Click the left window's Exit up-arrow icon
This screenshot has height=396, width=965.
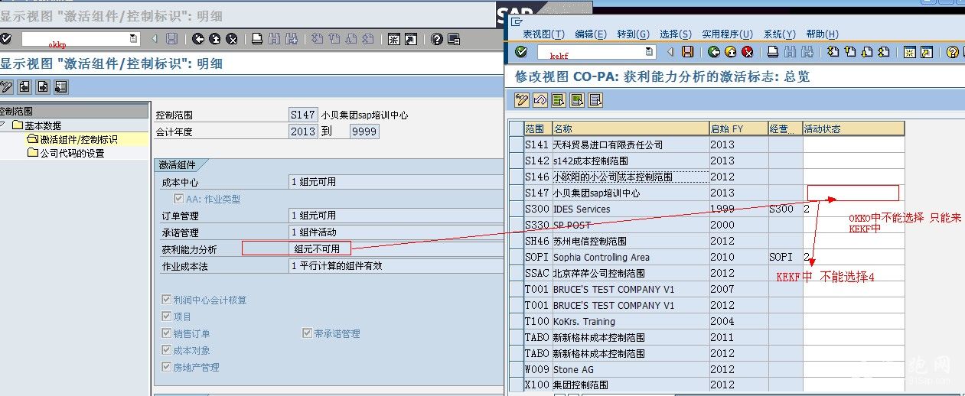coord(215,39)
